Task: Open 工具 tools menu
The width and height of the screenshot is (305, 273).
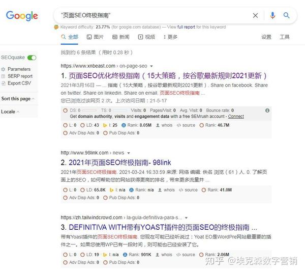Action: (284, 37)
